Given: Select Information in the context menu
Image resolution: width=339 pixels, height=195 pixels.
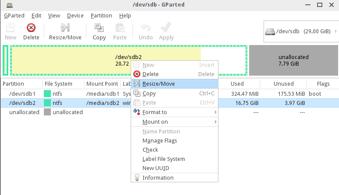Looking at the screenshot, I should point(158,178).
